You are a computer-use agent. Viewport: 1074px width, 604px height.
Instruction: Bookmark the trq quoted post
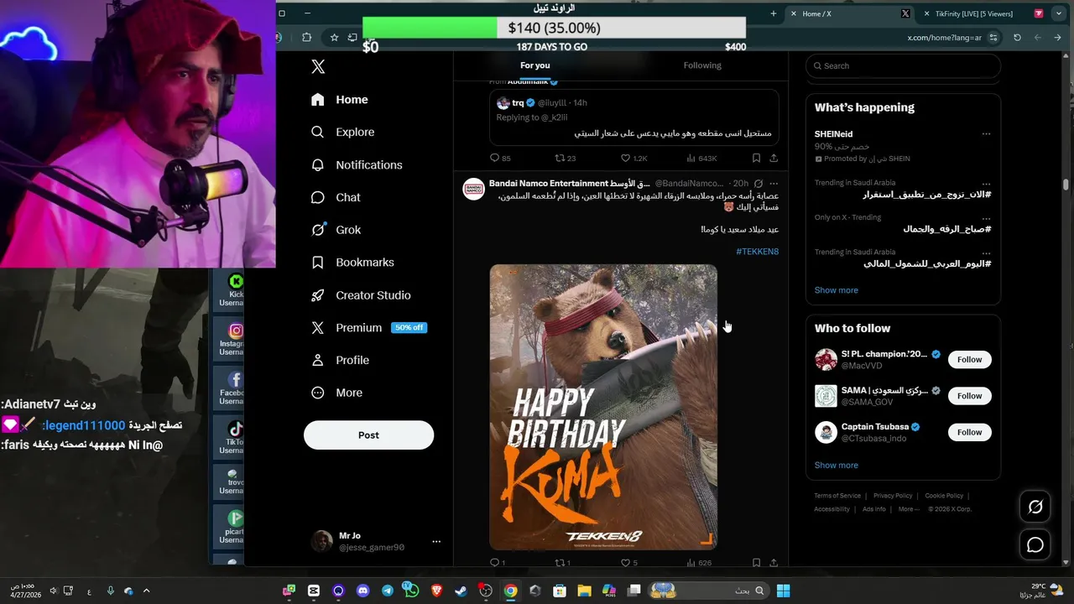[x=756, y=158]
